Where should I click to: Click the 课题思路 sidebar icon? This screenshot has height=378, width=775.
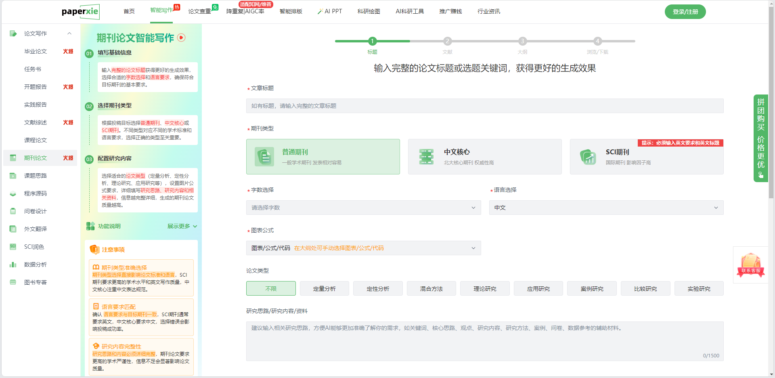[13, 176]
